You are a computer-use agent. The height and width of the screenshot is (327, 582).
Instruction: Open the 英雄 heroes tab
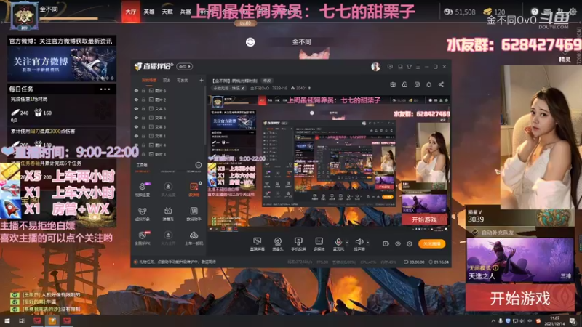pos(149,12)
